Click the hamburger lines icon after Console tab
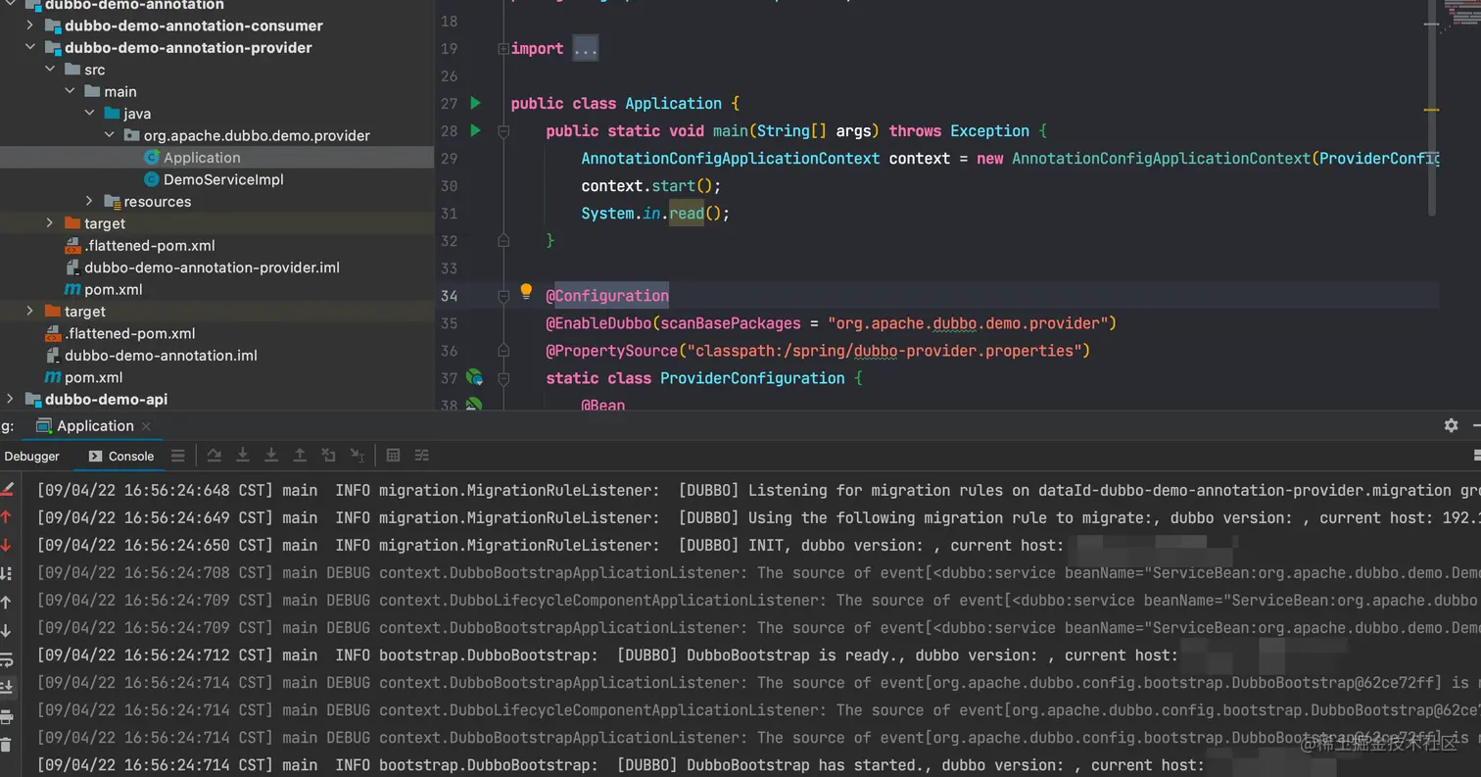1481x777 pixels. (177, 456)
